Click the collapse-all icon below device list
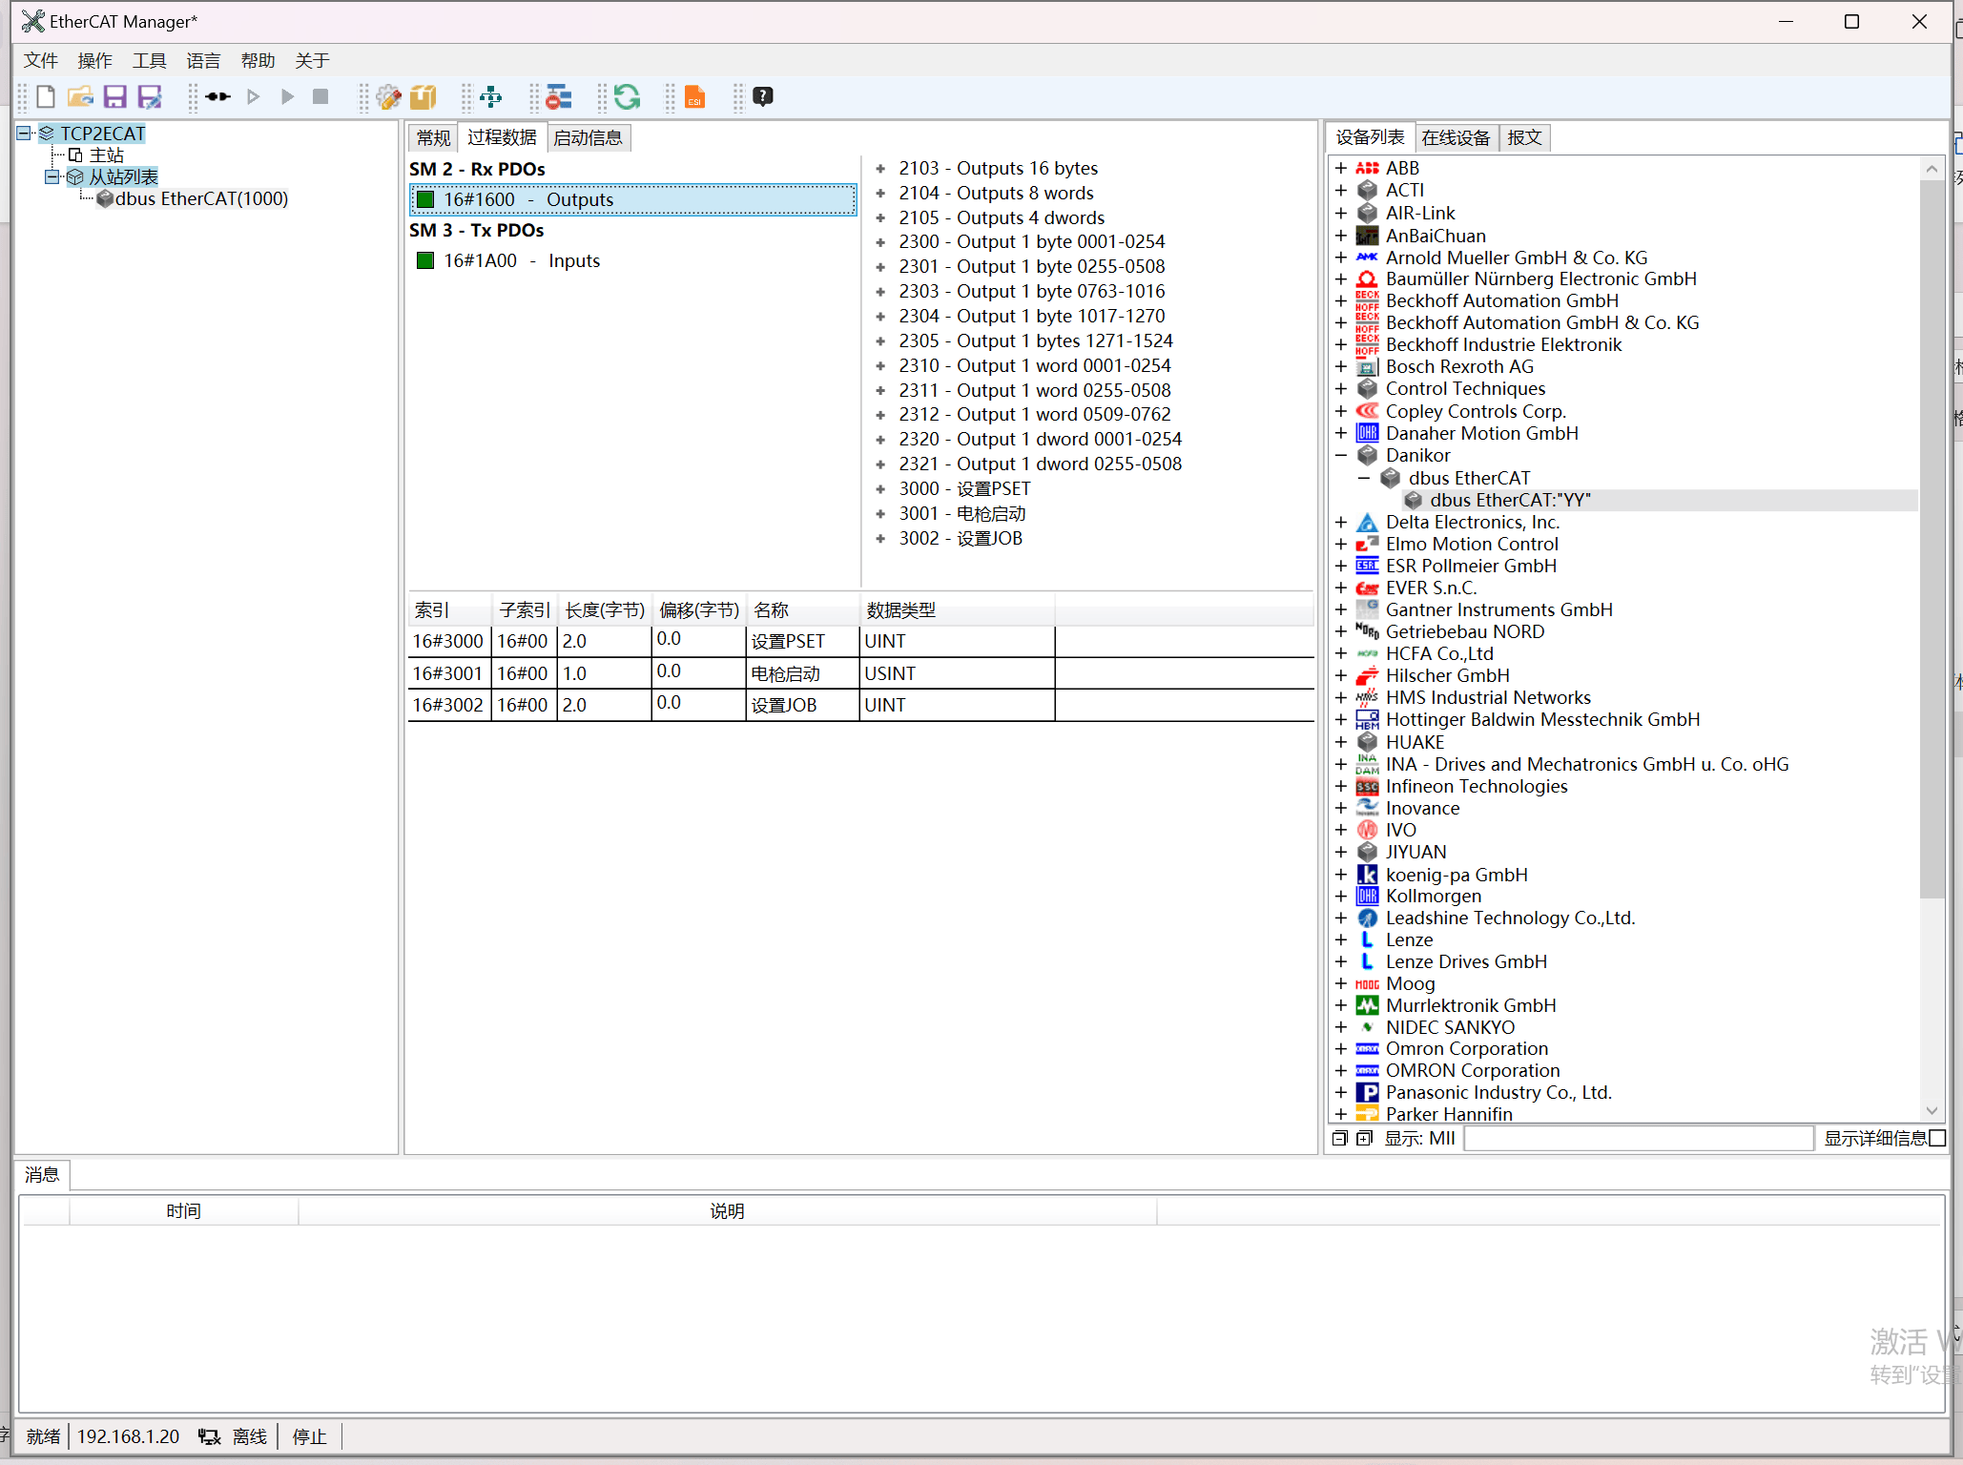 click(1339, 1138)
